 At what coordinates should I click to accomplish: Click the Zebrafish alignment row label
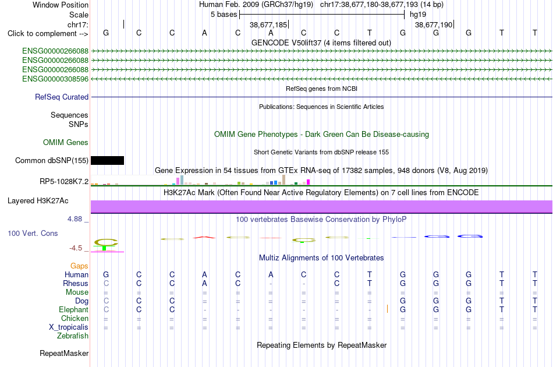pyautogui.click(x=73, y=336)
